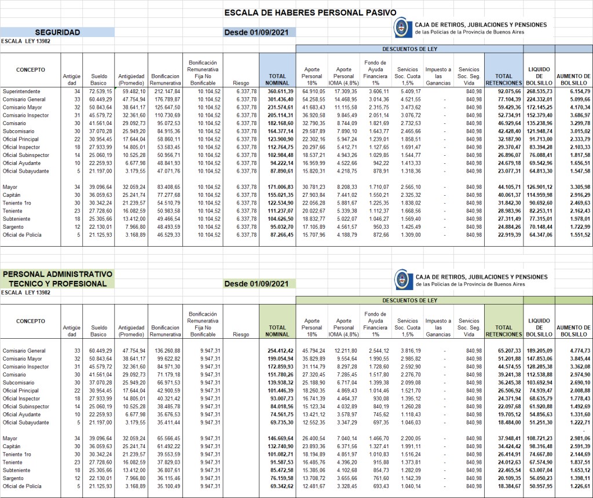Select the Total Nominal cell '69.342,62'

pyautogui.click(x=282, y=486)
